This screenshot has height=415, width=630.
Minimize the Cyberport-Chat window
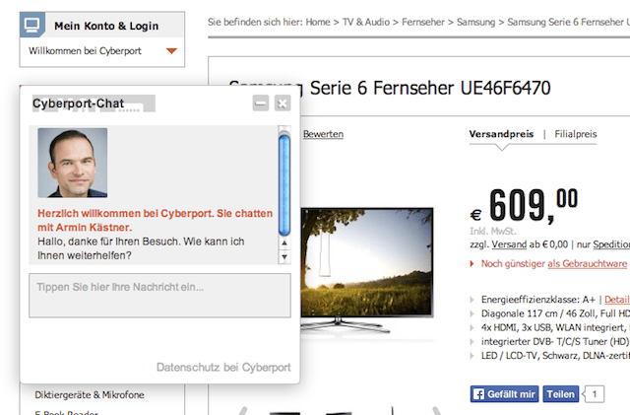tap(261, 104)
